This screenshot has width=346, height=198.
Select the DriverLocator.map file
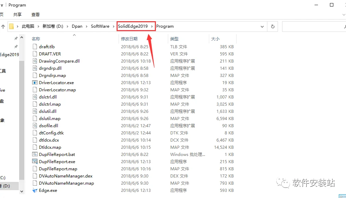pos(57,90)
